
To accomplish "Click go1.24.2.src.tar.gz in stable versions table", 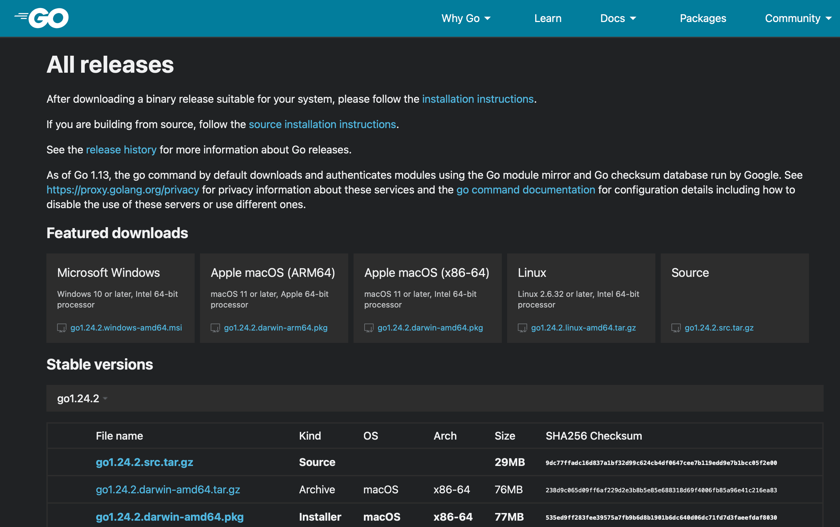I will (145, 462).
